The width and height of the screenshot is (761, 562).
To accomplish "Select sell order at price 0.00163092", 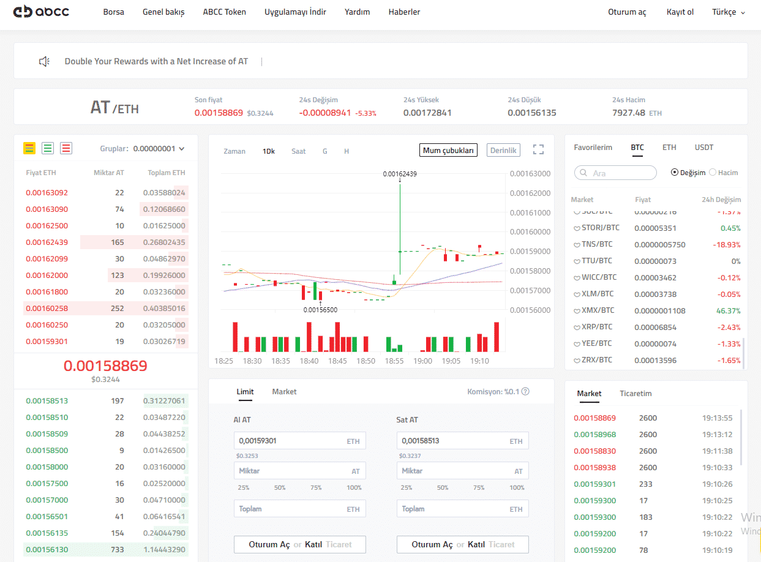I will (106, 193).
